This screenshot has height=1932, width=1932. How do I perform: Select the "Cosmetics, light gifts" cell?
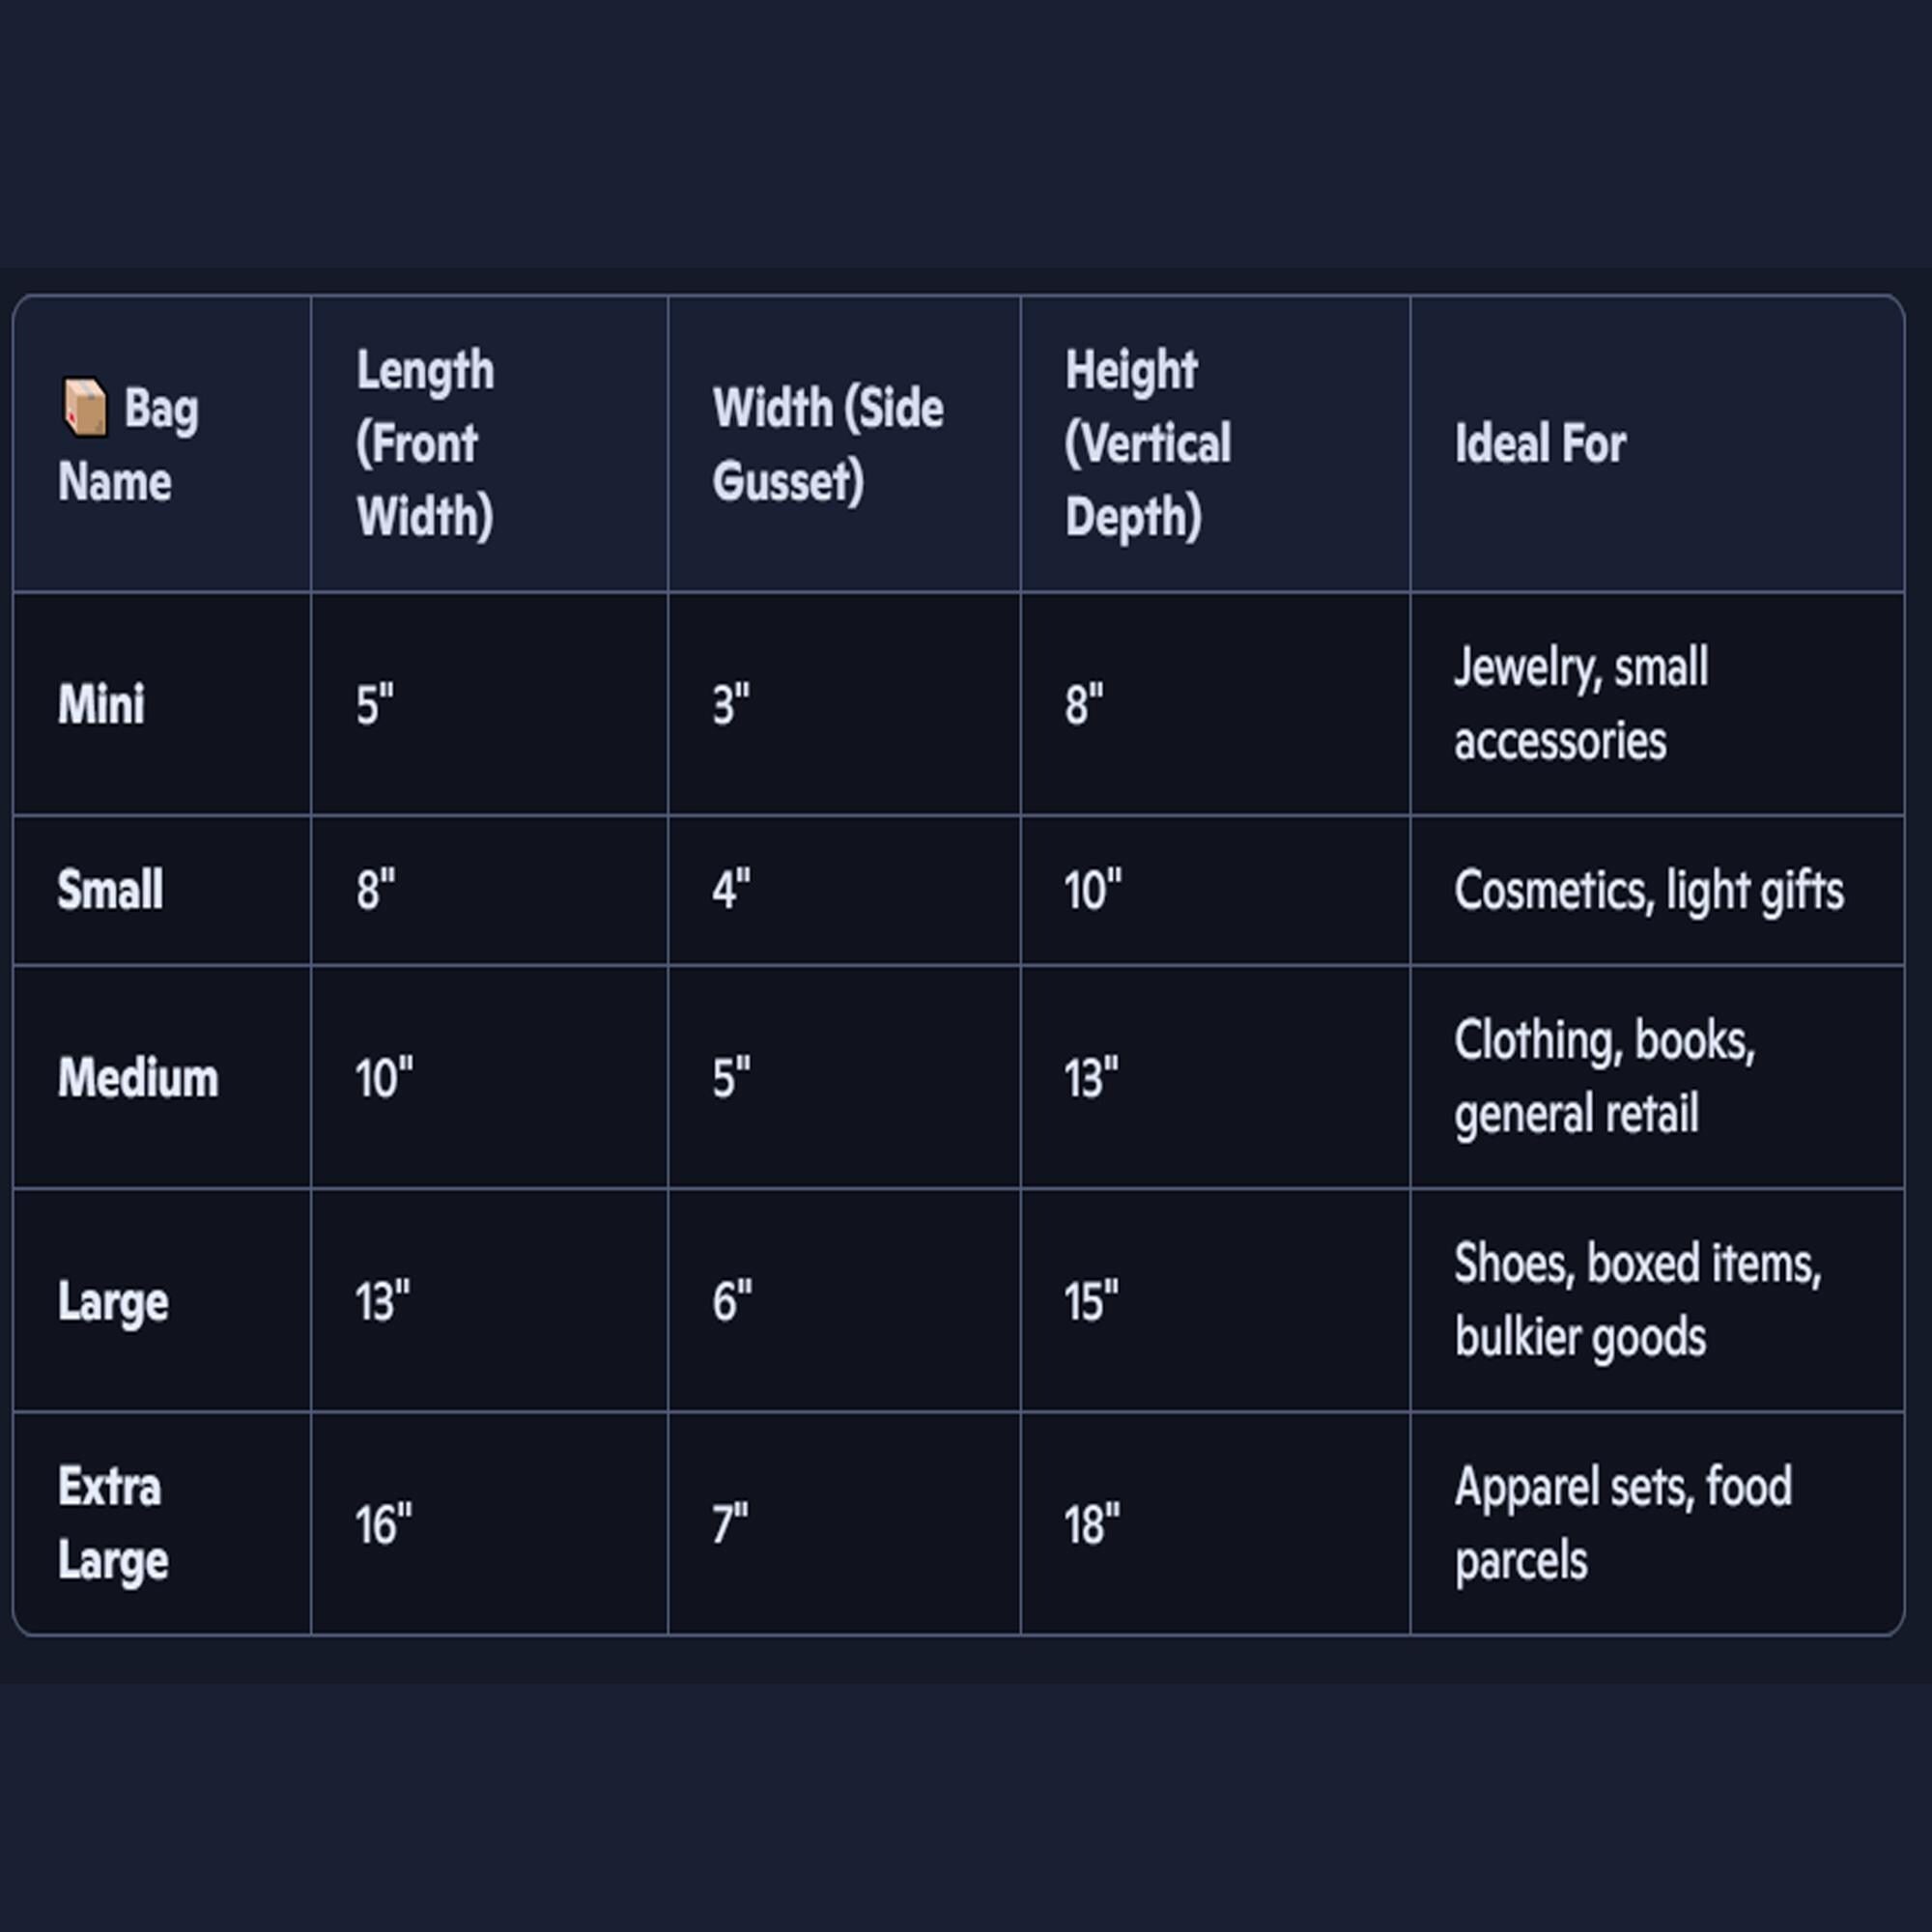(x=1648, y=890)
